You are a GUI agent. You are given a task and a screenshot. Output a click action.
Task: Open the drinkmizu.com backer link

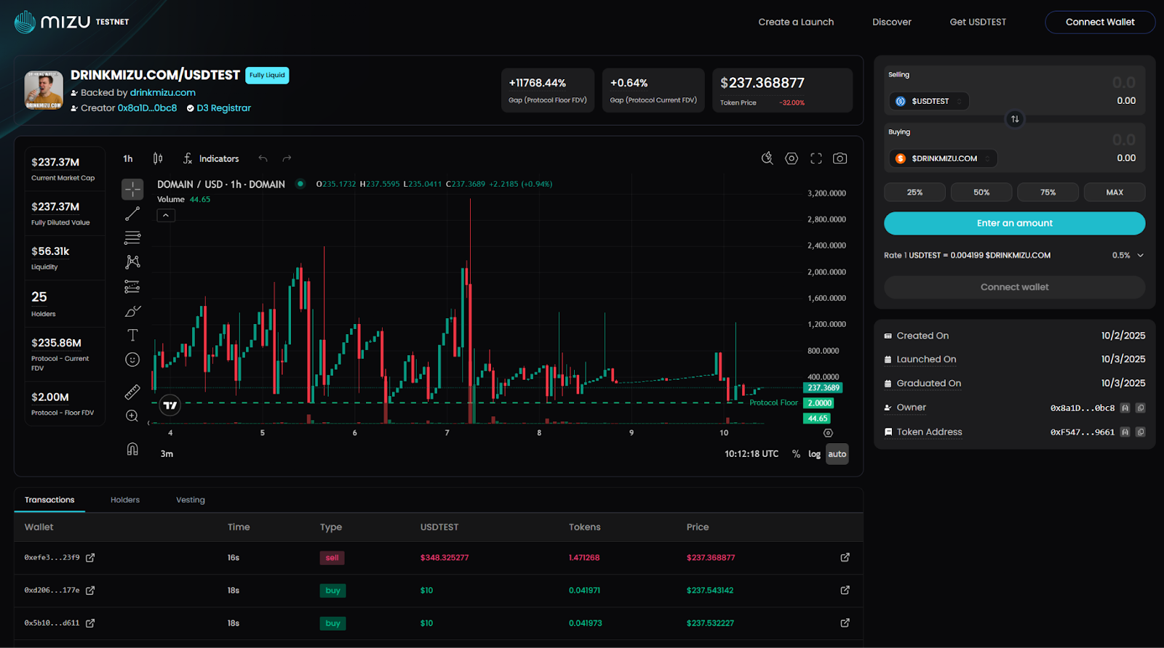[x=163, y=93]
